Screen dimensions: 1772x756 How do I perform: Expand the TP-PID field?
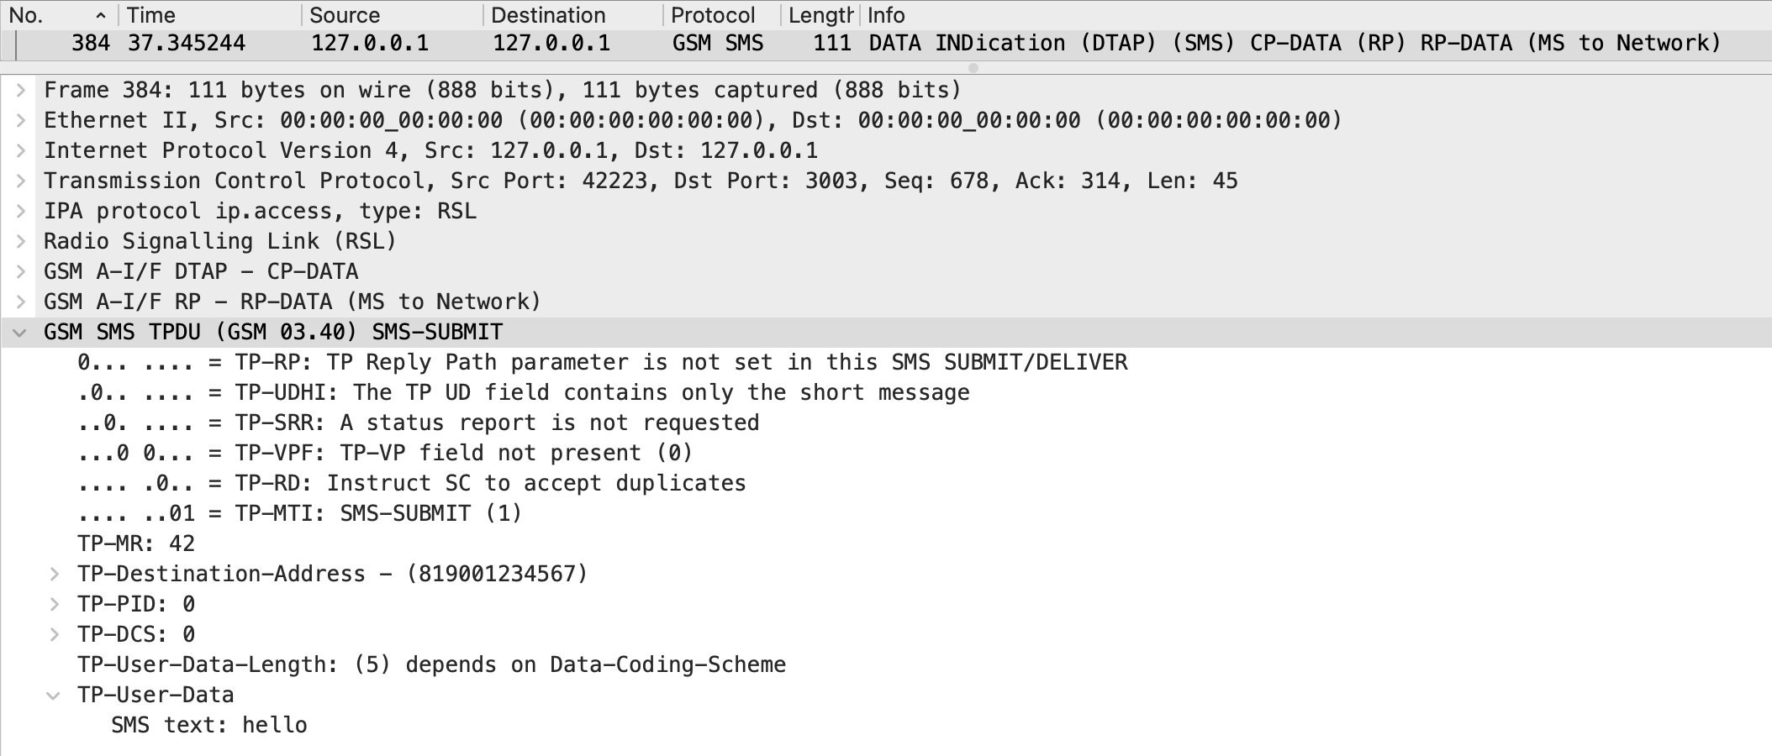[x=55, y=604]
